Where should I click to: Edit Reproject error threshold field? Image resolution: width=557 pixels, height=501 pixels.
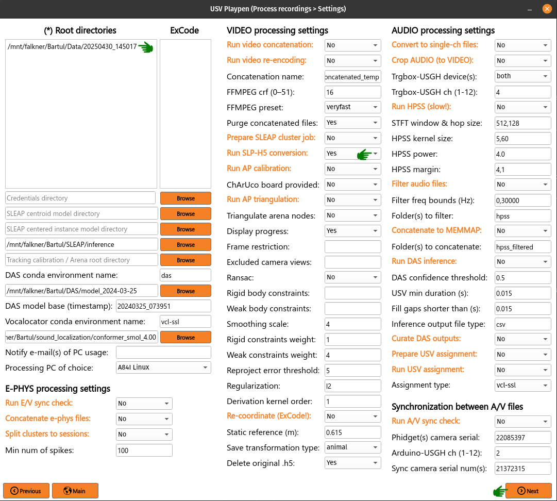[352, 370]
